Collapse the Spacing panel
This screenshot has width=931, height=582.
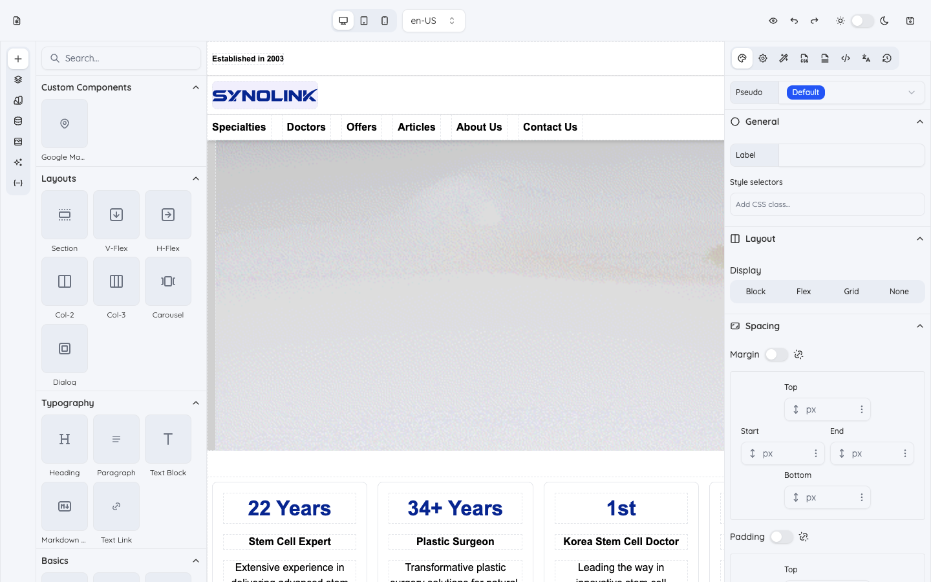pos(920,326)
